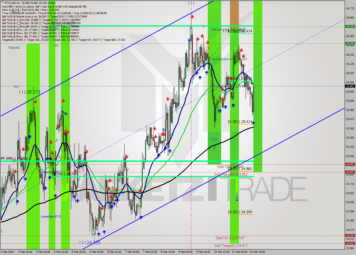The height and width of the screenshot is (255, 356).
Task: Click the 26.015 price axis value
Action: [350, 73]
